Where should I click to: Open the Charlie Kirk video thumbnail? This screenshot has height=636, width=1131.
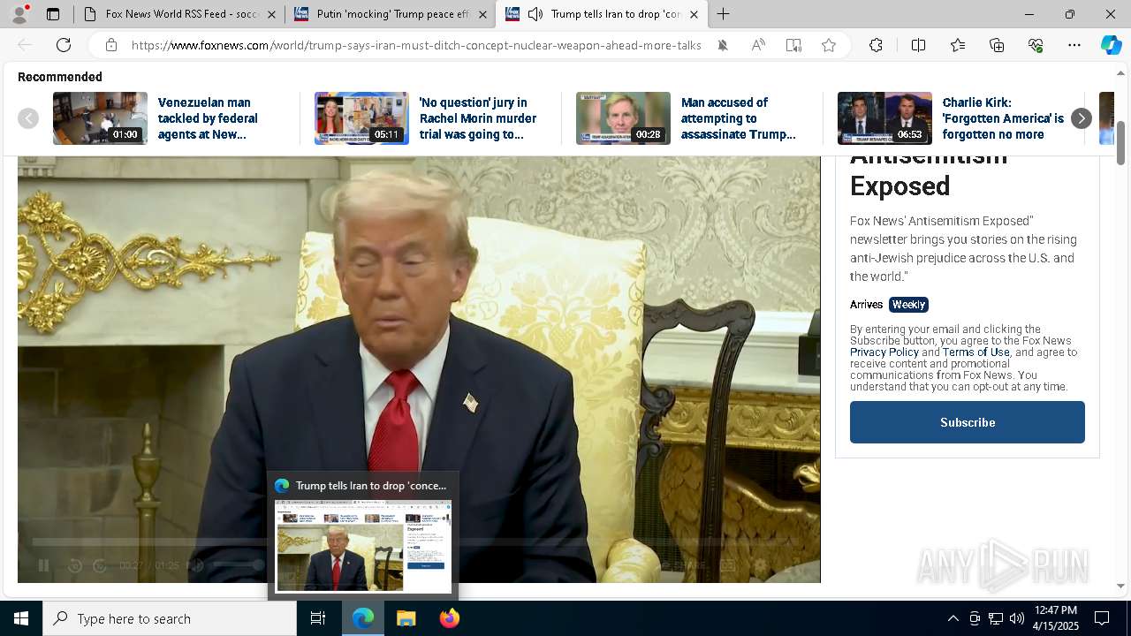884,118
